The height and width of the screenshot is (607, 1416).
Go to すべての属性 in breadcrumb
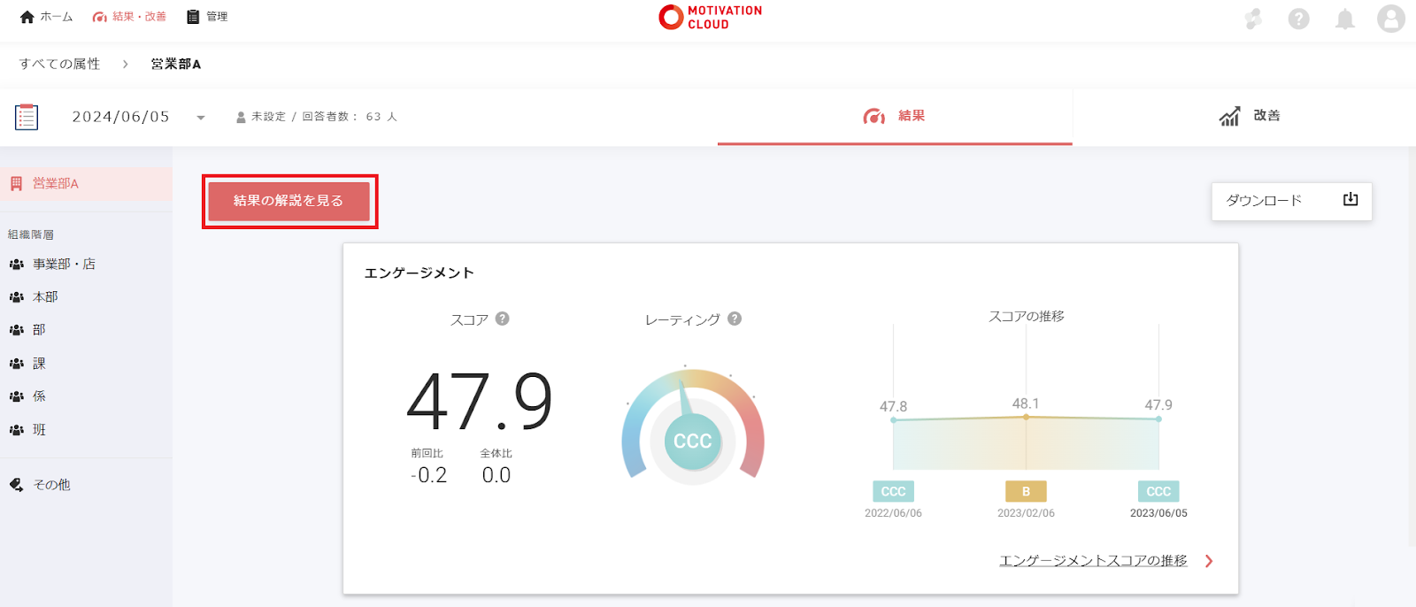[60, 64]
